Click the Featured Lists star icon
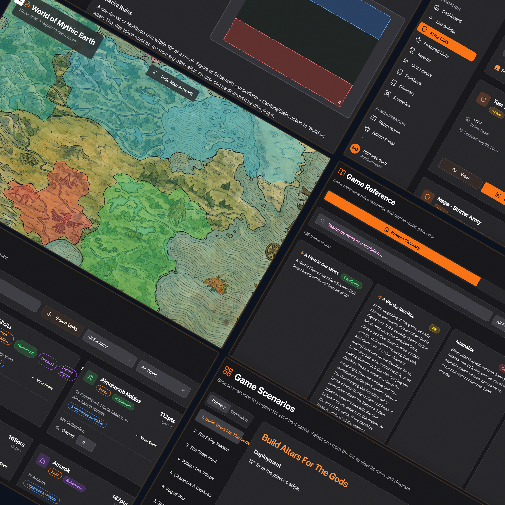 click(x=418, y=40)
